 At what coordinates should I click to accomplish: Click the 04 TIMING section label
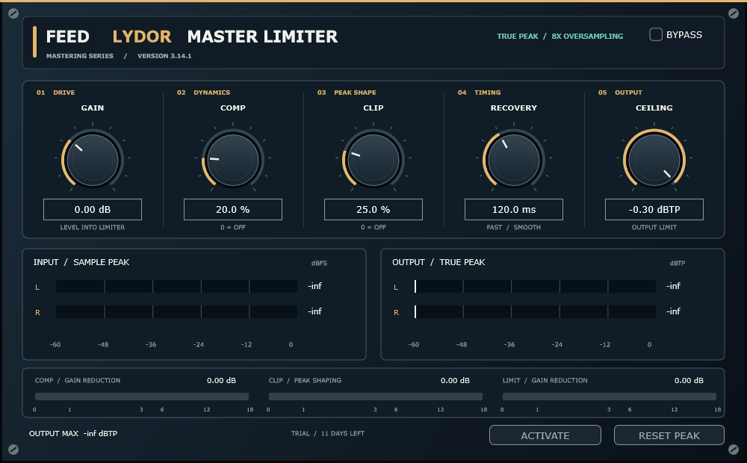(480, 93)
